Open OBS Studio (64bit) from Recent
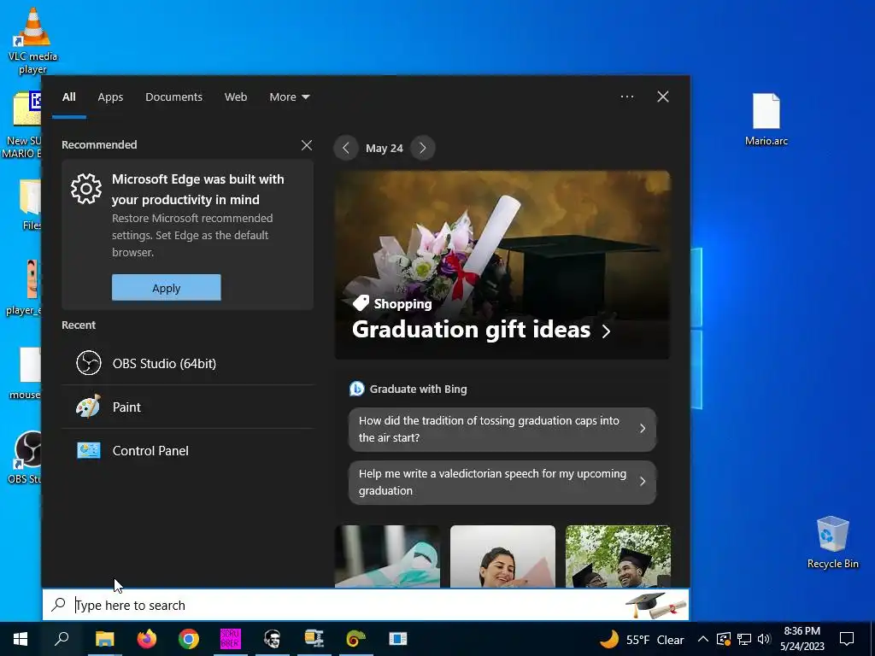This screenshot has width=875, height=656. click(x=187, y=363)
